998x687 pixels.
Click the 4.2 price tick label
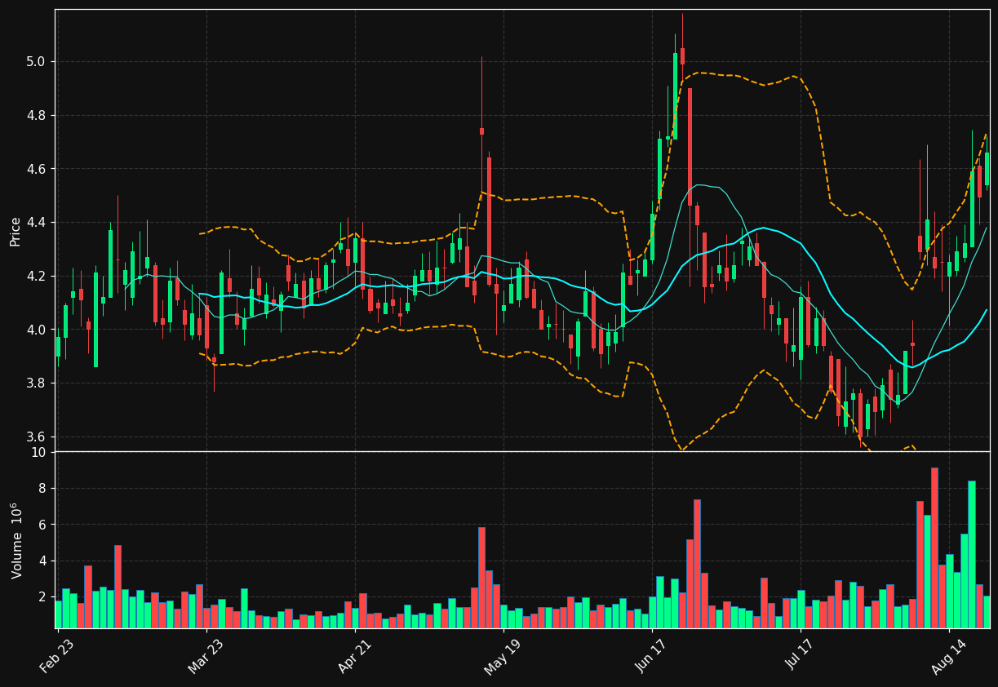tap(38, 276)
